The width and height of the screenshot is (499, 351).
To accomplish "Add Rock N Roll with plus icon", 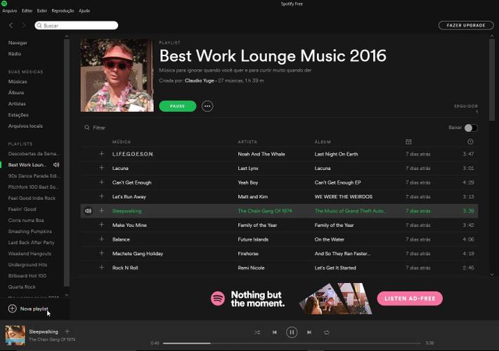I will (101, 267).
